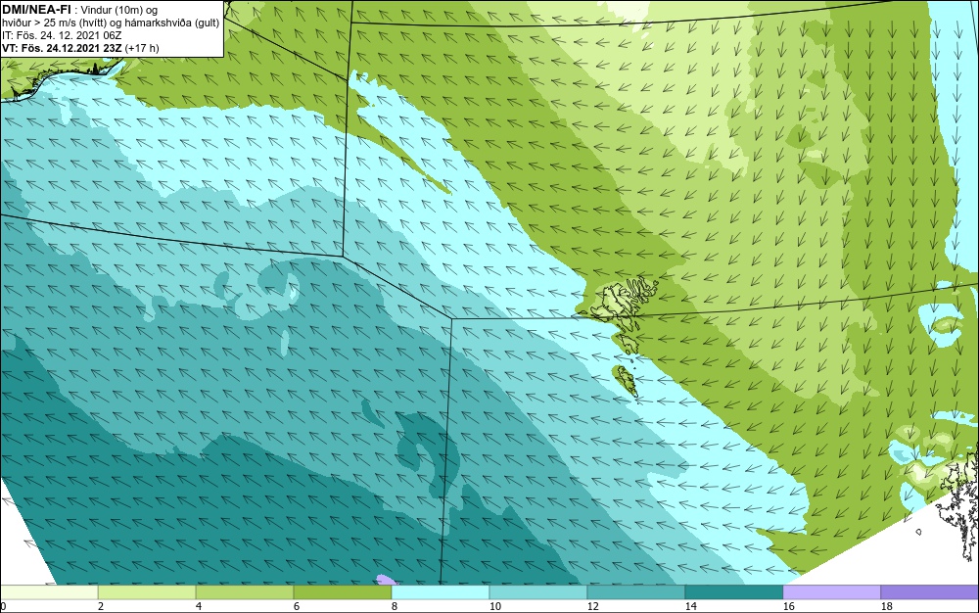Click the Suðuroy island south of Faroes
This screenshot has height=613, width=979.
(626, 379)
